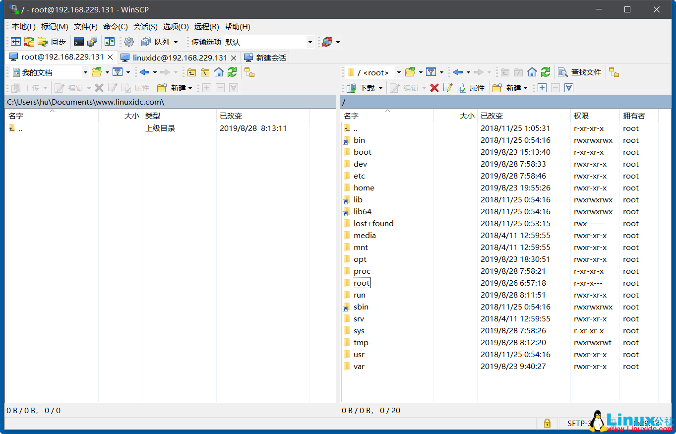The image size is (676, 434).
Task: Go to local root directory icon
Action: pos(205,72)
